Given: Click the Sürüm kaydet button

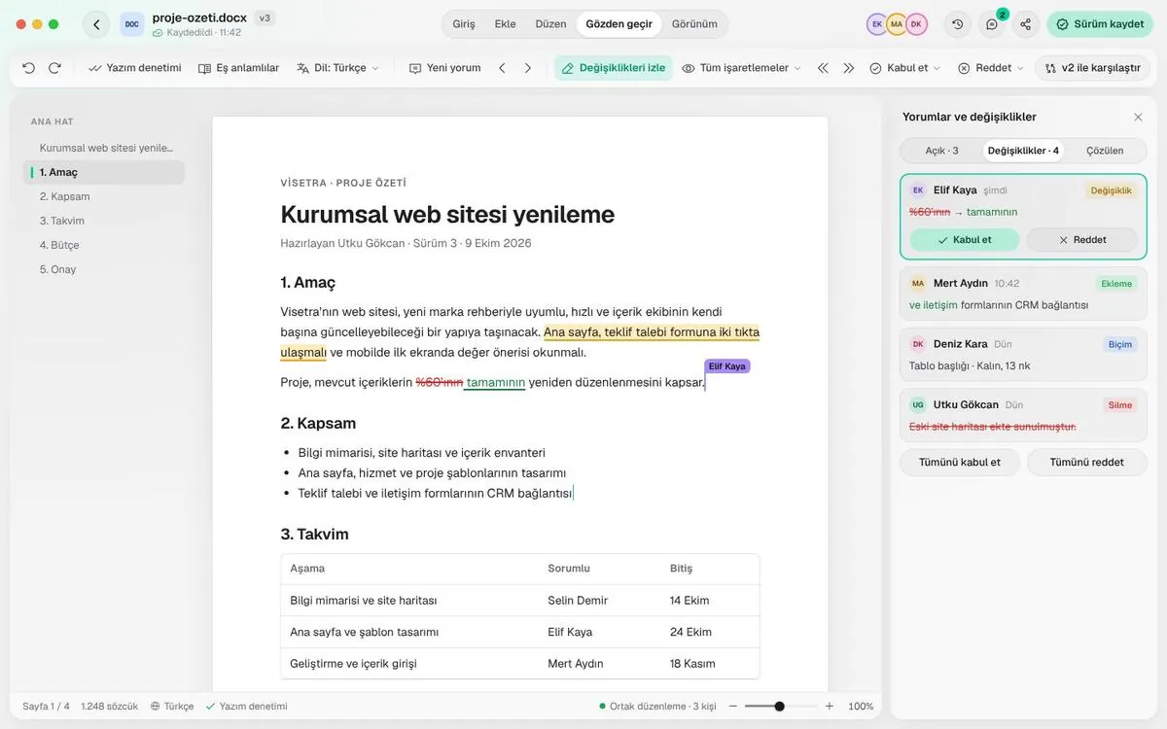Looking at the screenshot, I should (x=1100, y=24).
